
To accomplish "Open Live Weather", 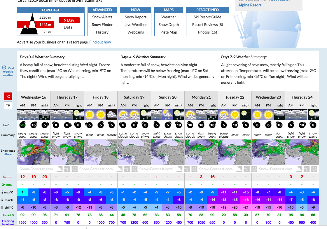I will tap(136, 25).
